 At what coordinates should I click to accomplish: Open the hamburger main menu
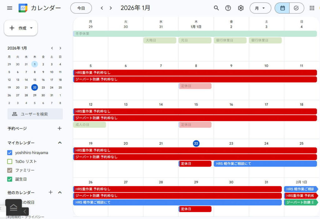coord(9,8)
